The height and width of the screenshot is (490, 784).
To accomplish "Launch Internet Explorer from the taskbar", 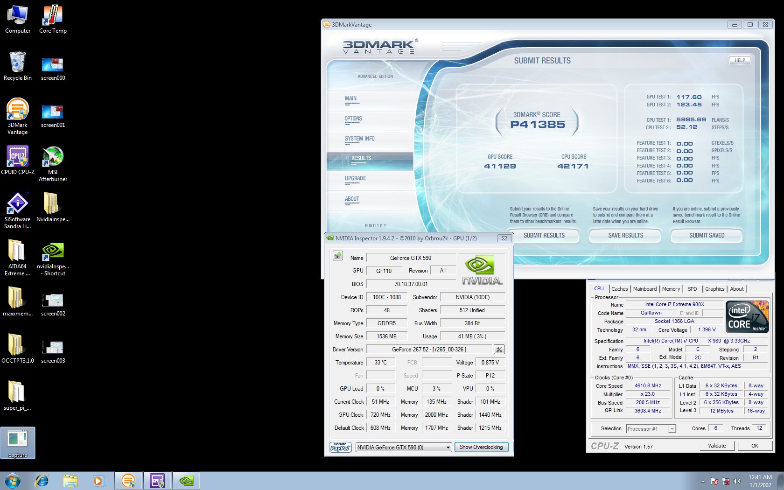I will 42,481.
